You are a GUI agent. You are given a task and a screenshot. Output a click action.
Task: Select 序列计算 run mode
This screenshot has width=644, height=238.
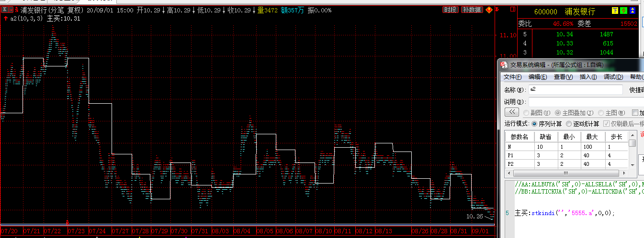tap(535, 124)
